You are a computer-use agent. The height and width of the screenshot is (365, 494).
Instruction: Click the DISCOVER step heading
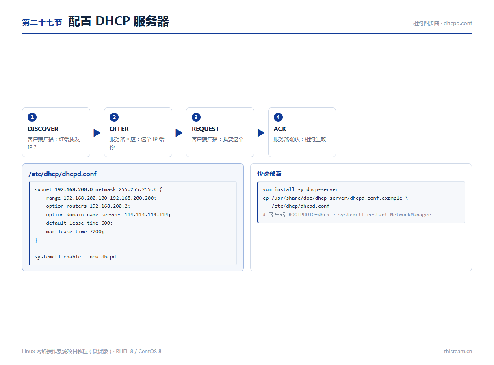(43, 129)
